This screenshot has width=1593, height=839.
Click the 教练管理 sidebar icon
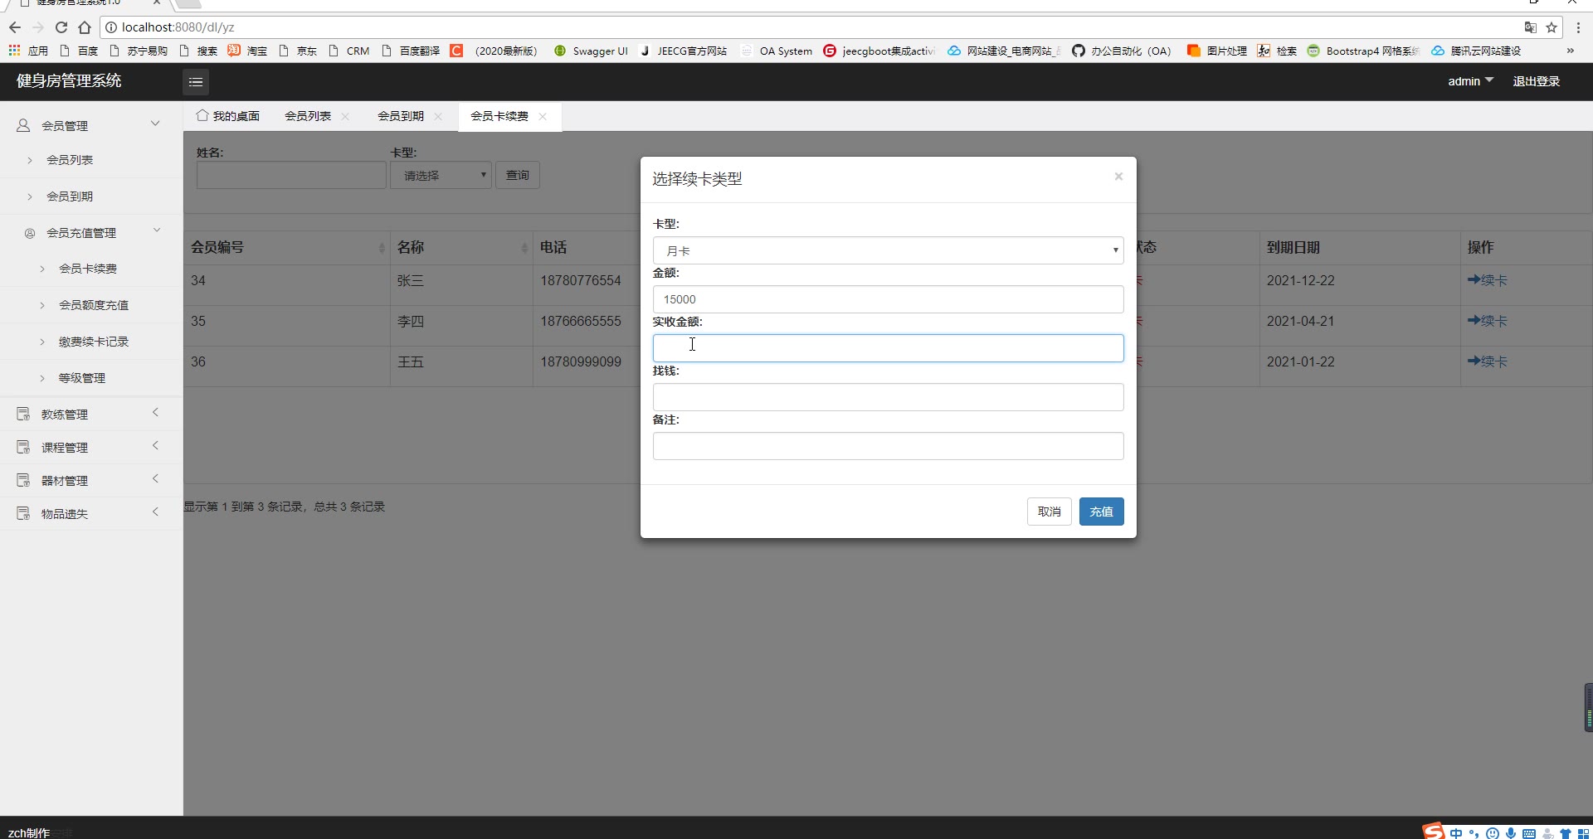coord(23,414)
